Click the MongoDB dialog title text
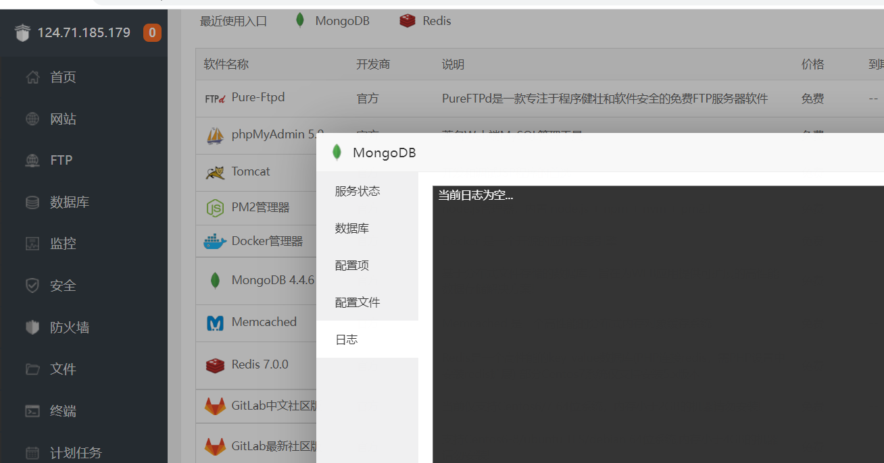 tap(385, 153)
